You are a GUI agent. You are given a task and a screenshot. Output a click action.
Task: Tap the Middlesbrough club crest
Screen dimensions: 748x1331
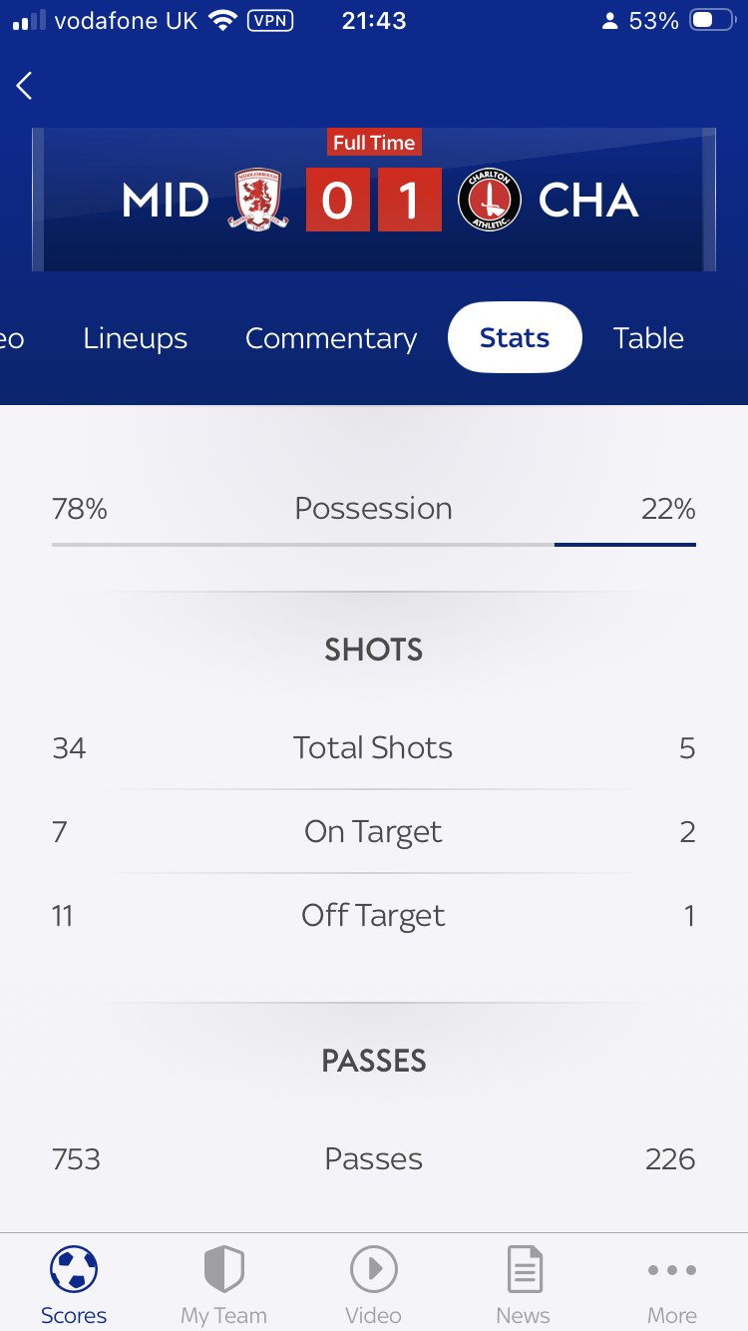coord(261,201)
